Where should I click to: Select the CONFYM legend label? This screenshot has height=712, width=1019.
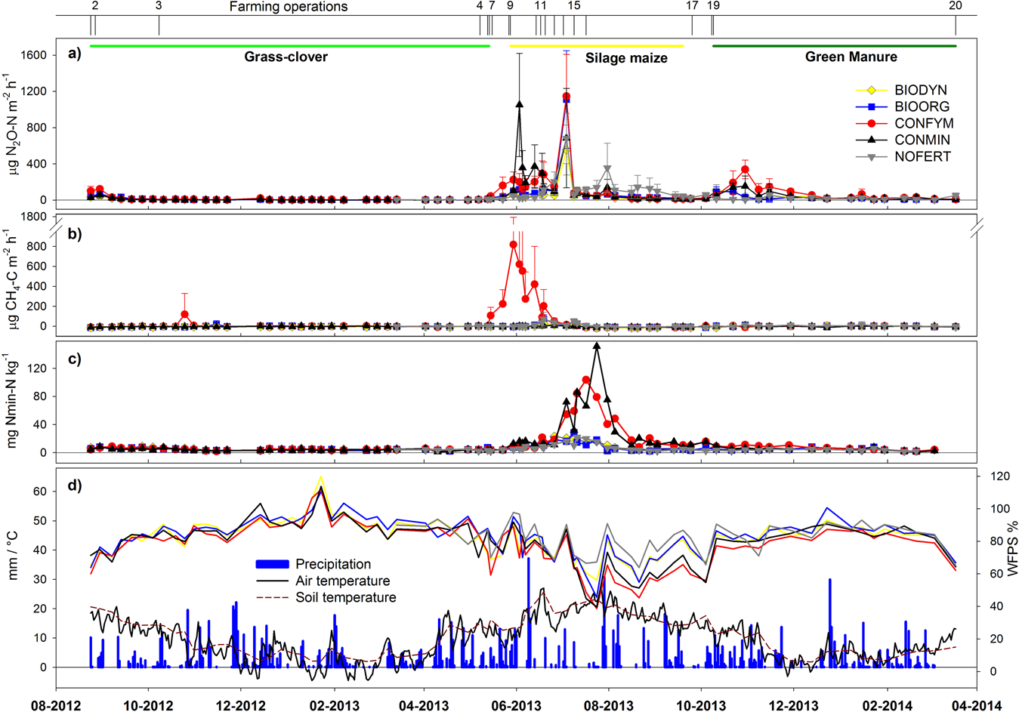924,124
